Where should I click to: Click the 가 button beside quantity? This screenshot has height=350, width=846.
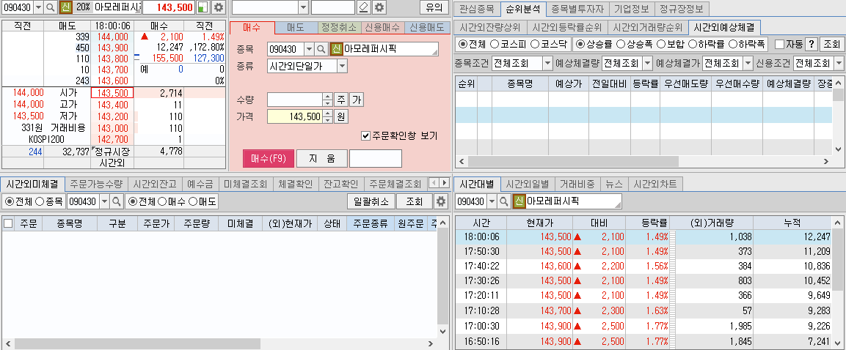click(356, 100)
